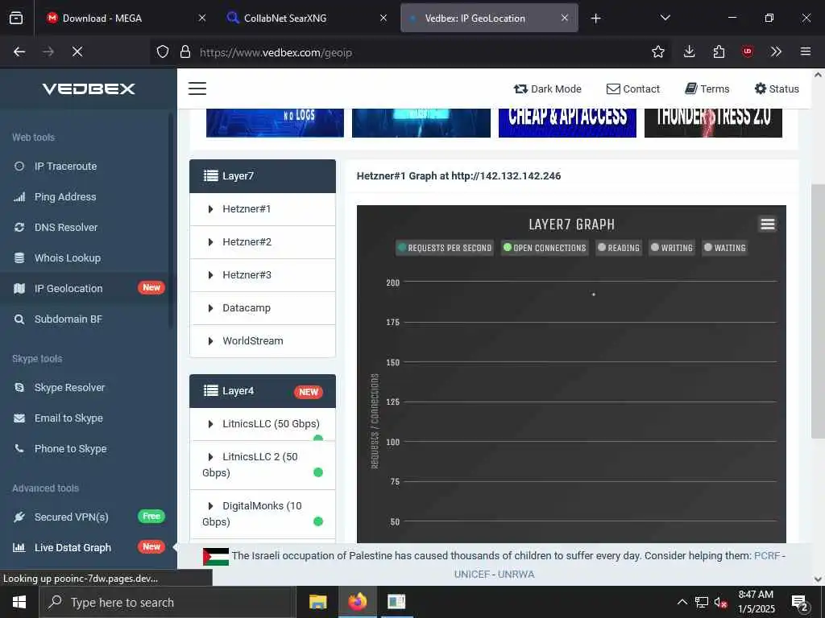
Task: Switch to CollabNet SearXNG tab
Action: pos(306,18)
